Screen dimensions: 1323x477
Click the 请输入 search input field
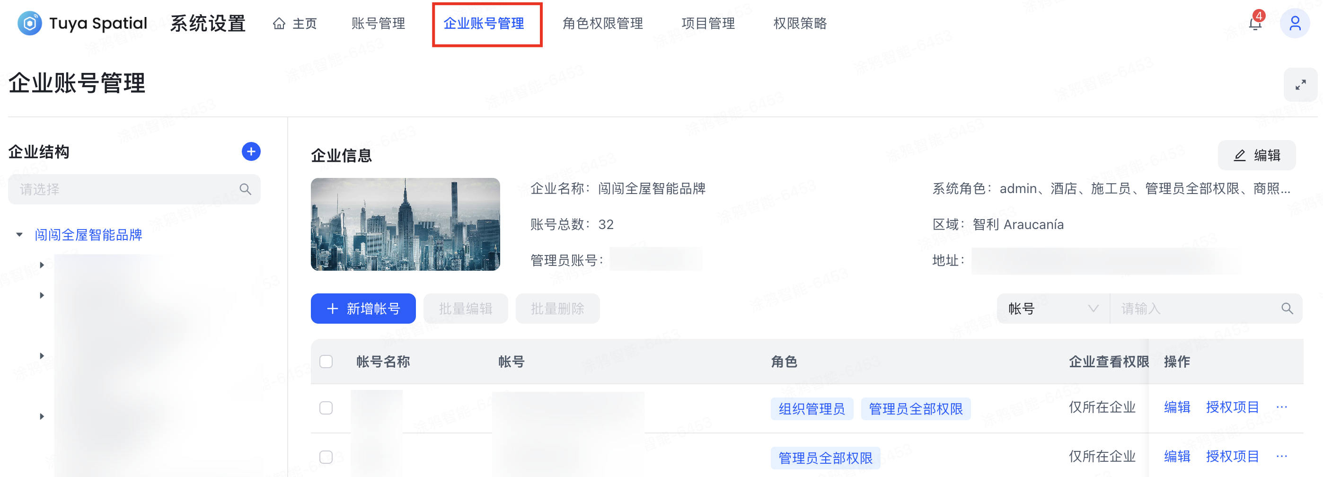[x=1191, y=308]
